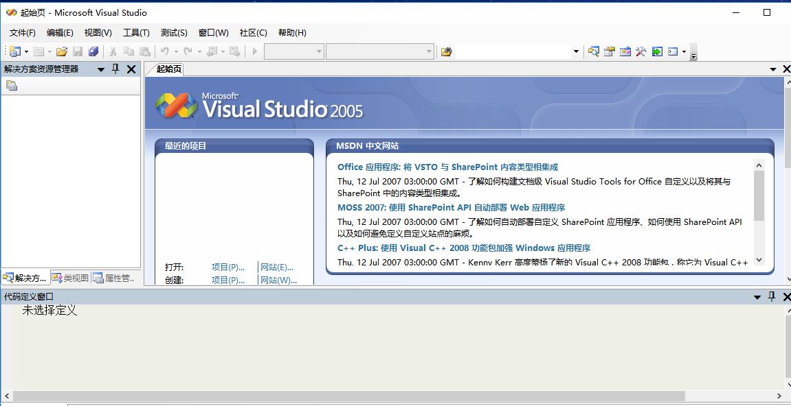
Task: Close the 代码定义窗口 panel
Action: click(786, 297)
